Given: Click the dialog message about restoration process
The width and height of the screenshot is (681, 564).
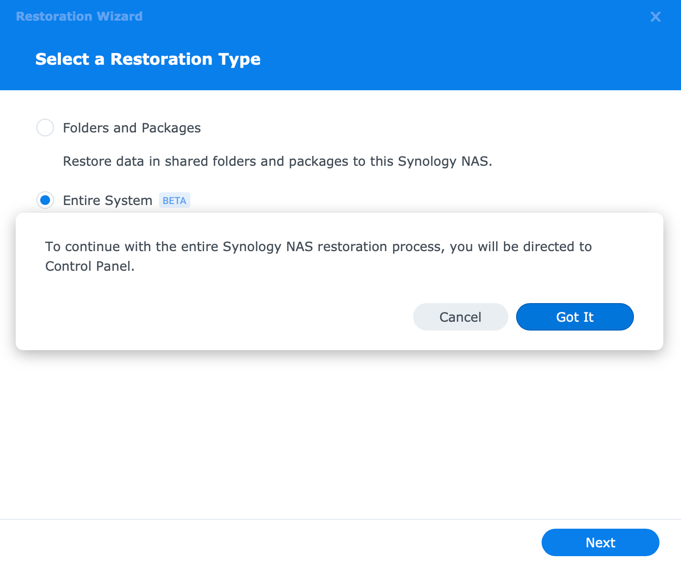Looking at the screenshot, I should 318,247.
